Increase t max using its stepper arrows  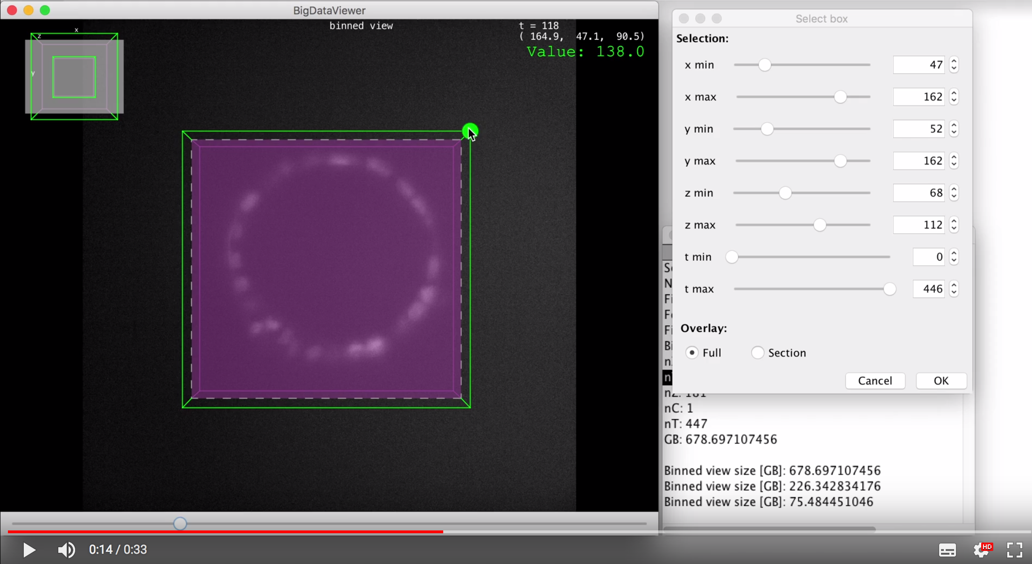pyautogui.click(x=954, y=286)
